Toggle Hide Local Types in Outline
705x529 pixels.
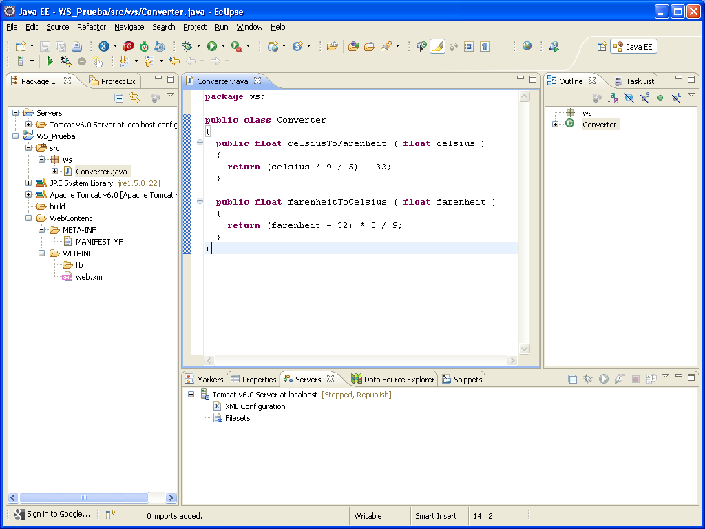click(x=676, y=98)
